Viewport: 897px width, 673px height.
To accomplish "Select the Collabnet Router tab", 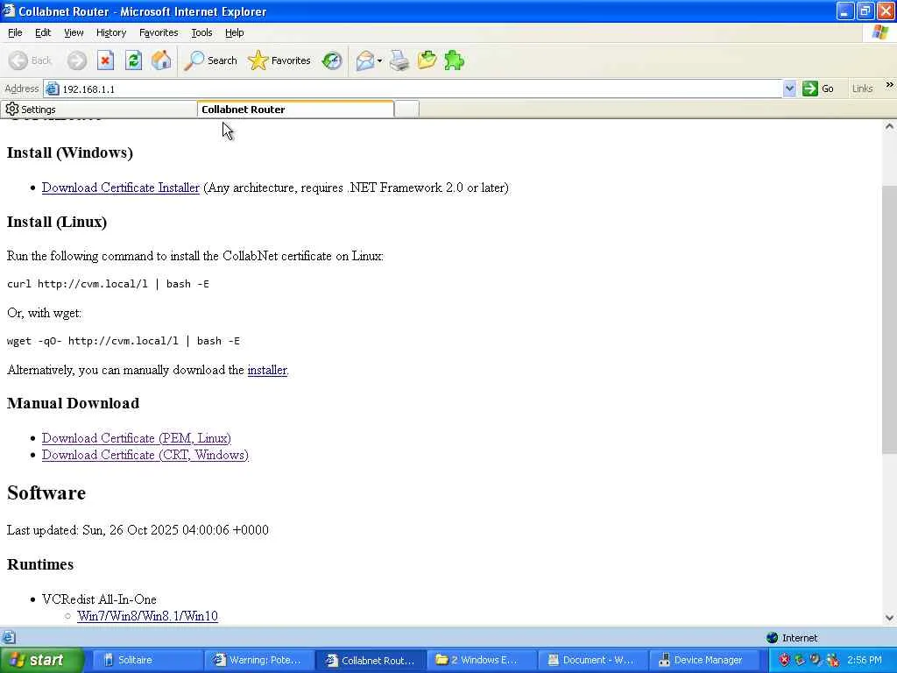I will [296, 110].
